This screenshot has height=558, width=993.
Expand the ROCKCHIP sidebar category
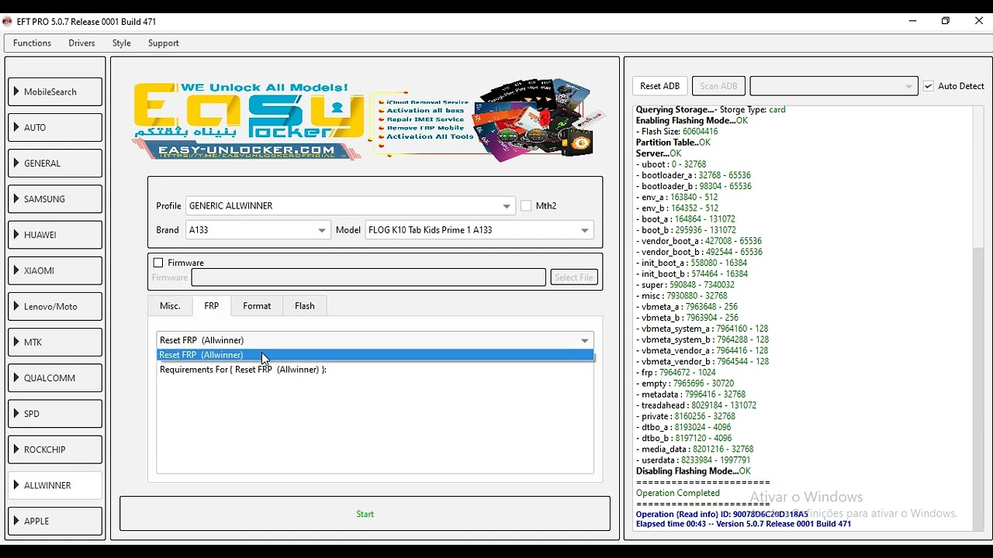tap(55, 449)
